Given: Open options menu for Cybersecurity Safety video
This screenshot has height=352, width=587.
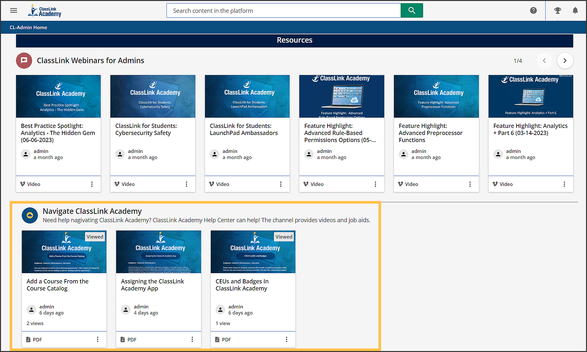Looking at the screenshot, I should point(186,184).
